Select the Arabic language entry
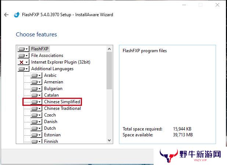Screen dimensions: 227x165 click(x=50, y=75)
